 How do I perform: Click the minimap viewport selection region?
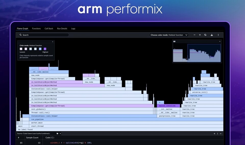(204, 53)
